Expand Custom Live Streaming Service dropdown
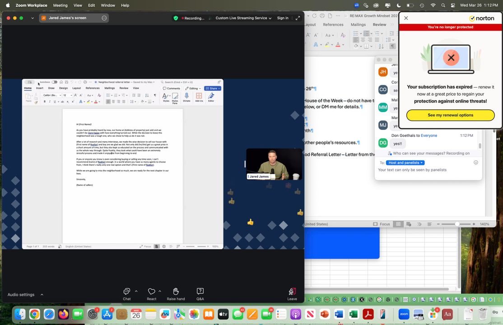The width and height of the screenshot is (503, 325). coord(243,18)
